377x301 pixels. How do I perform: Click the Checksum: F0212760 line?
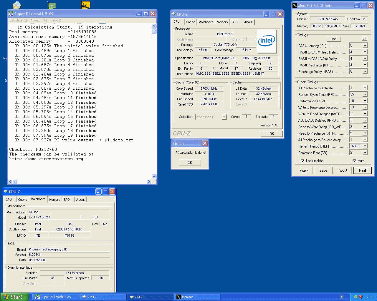click(x=33, y=149)
